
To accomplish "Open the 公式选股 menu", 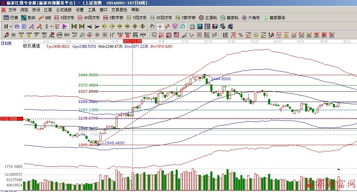I will click(x=64, y=10).
